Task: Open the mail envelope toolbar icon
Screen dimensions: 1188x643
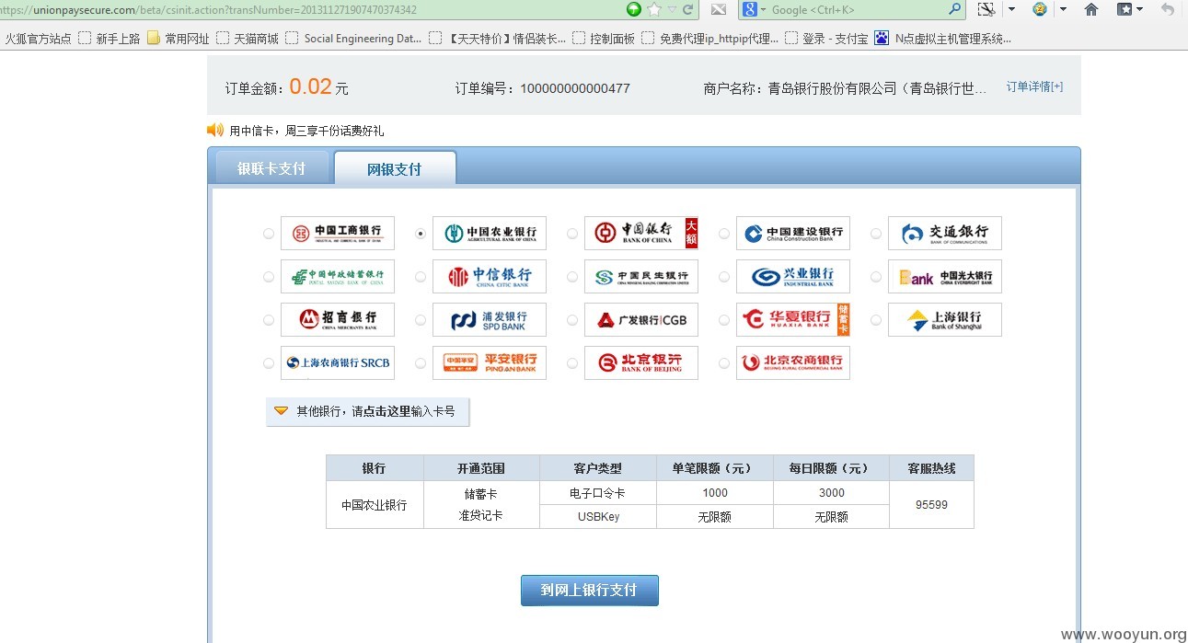Action: [x=719, y=9]
